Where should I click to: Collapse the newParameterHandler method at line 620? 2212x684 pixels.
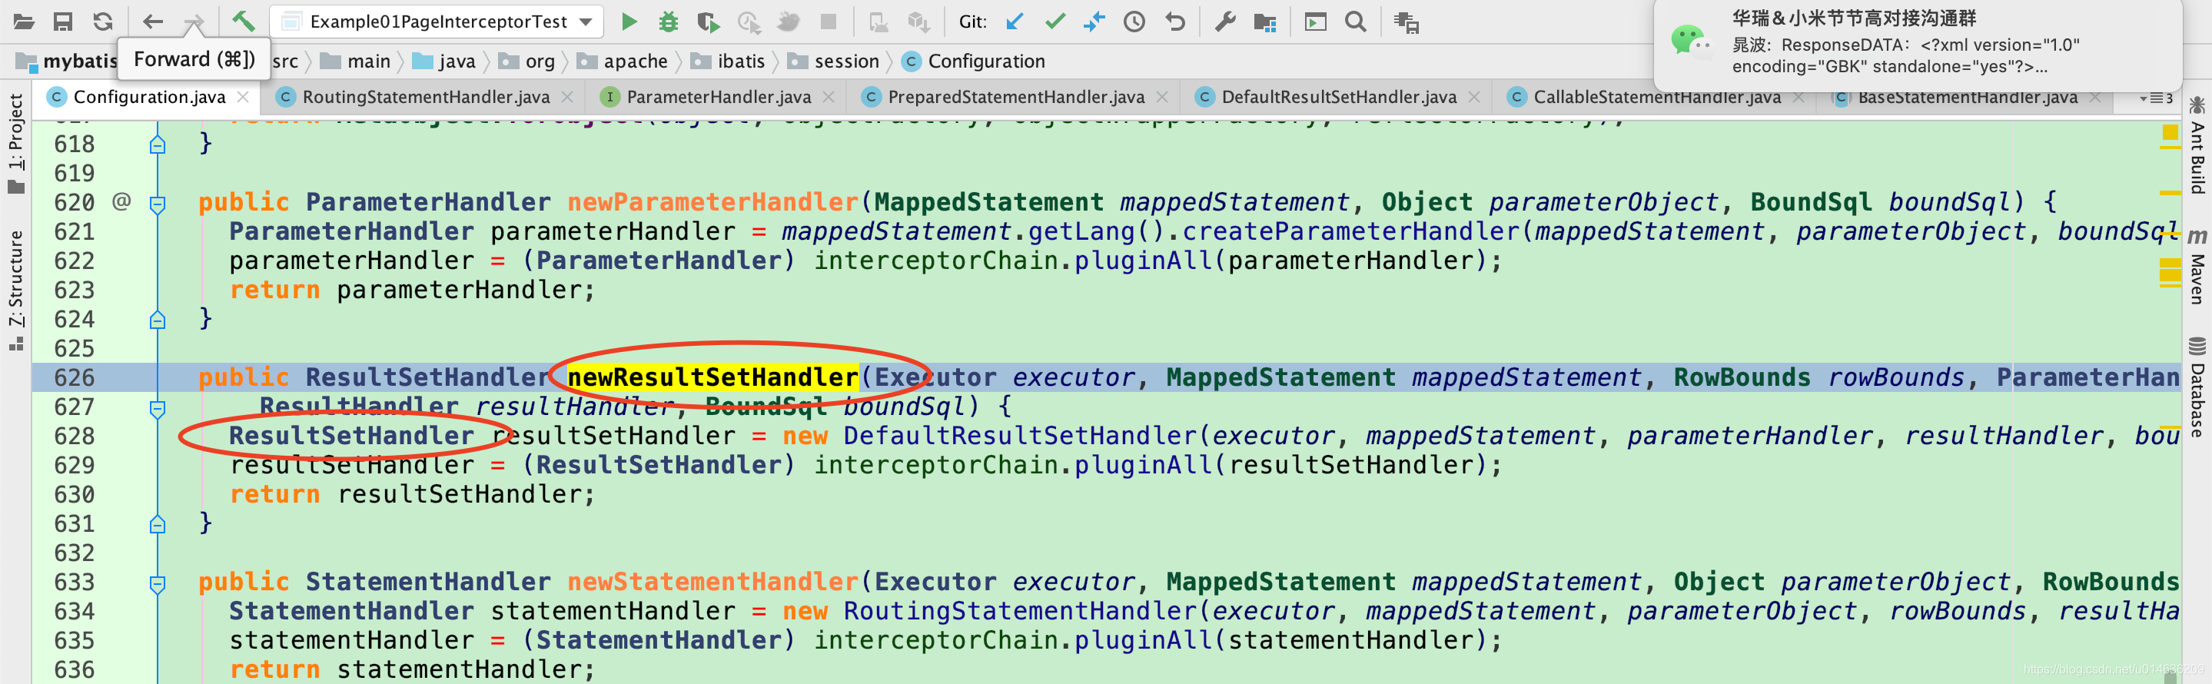coord(157,204)
